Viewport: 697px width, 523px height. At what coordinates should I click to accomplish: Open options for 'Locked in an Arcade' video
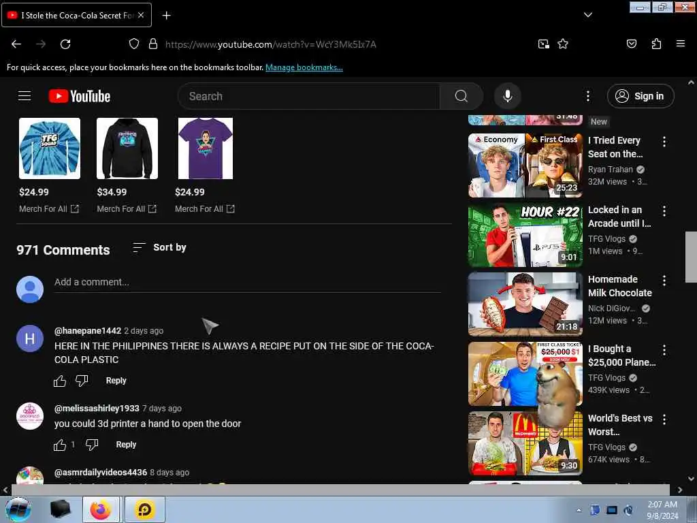click(x=664, y=211)
